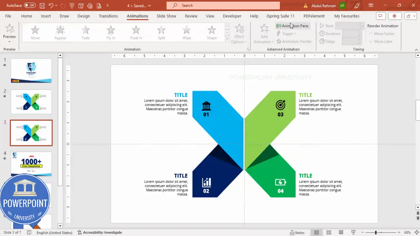
Task: Save the presentation
Action: click(x=42, y=6)
